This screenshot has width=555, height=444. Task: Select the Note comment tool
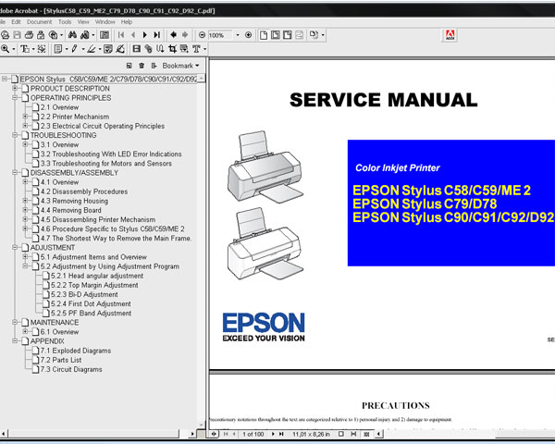tap(58, 49)
